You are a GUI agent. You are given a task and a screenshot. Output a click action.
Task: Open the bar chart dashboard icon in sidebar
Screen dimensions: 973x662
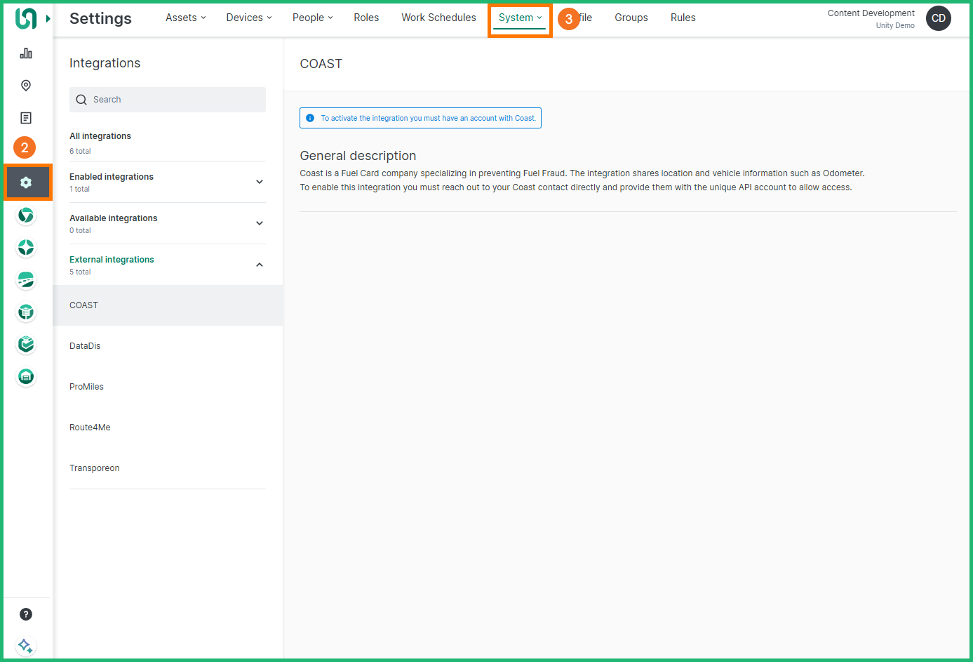[26, 53]
